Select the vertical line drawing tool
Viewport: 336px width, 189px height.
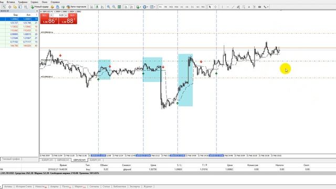pos(222,7)
